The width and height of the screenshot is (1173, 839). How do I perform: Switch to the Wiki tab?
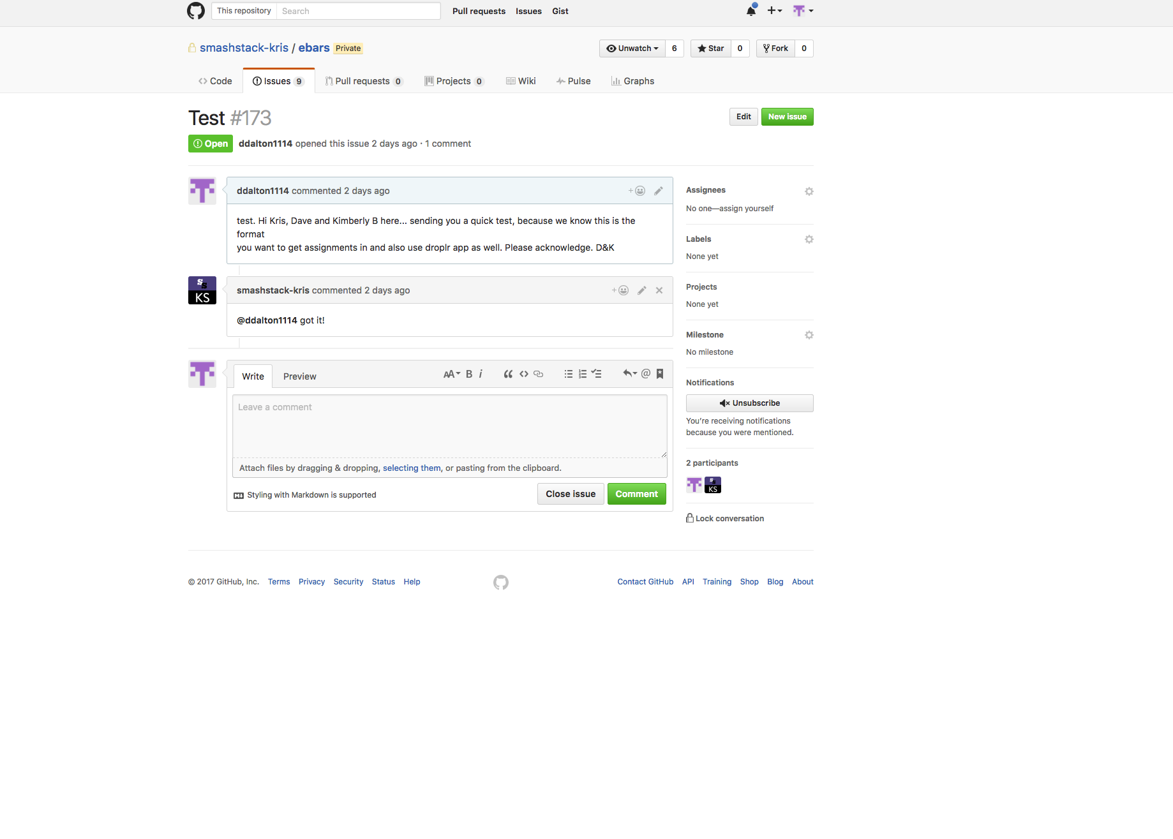click(x=521, y=81)
